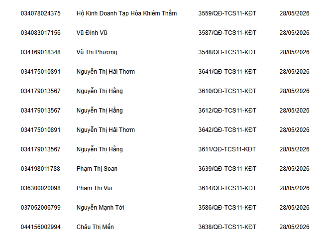
Task: Click decision number 3548/QĐ-TCS11-KĐT
Action: coord(227,52)
